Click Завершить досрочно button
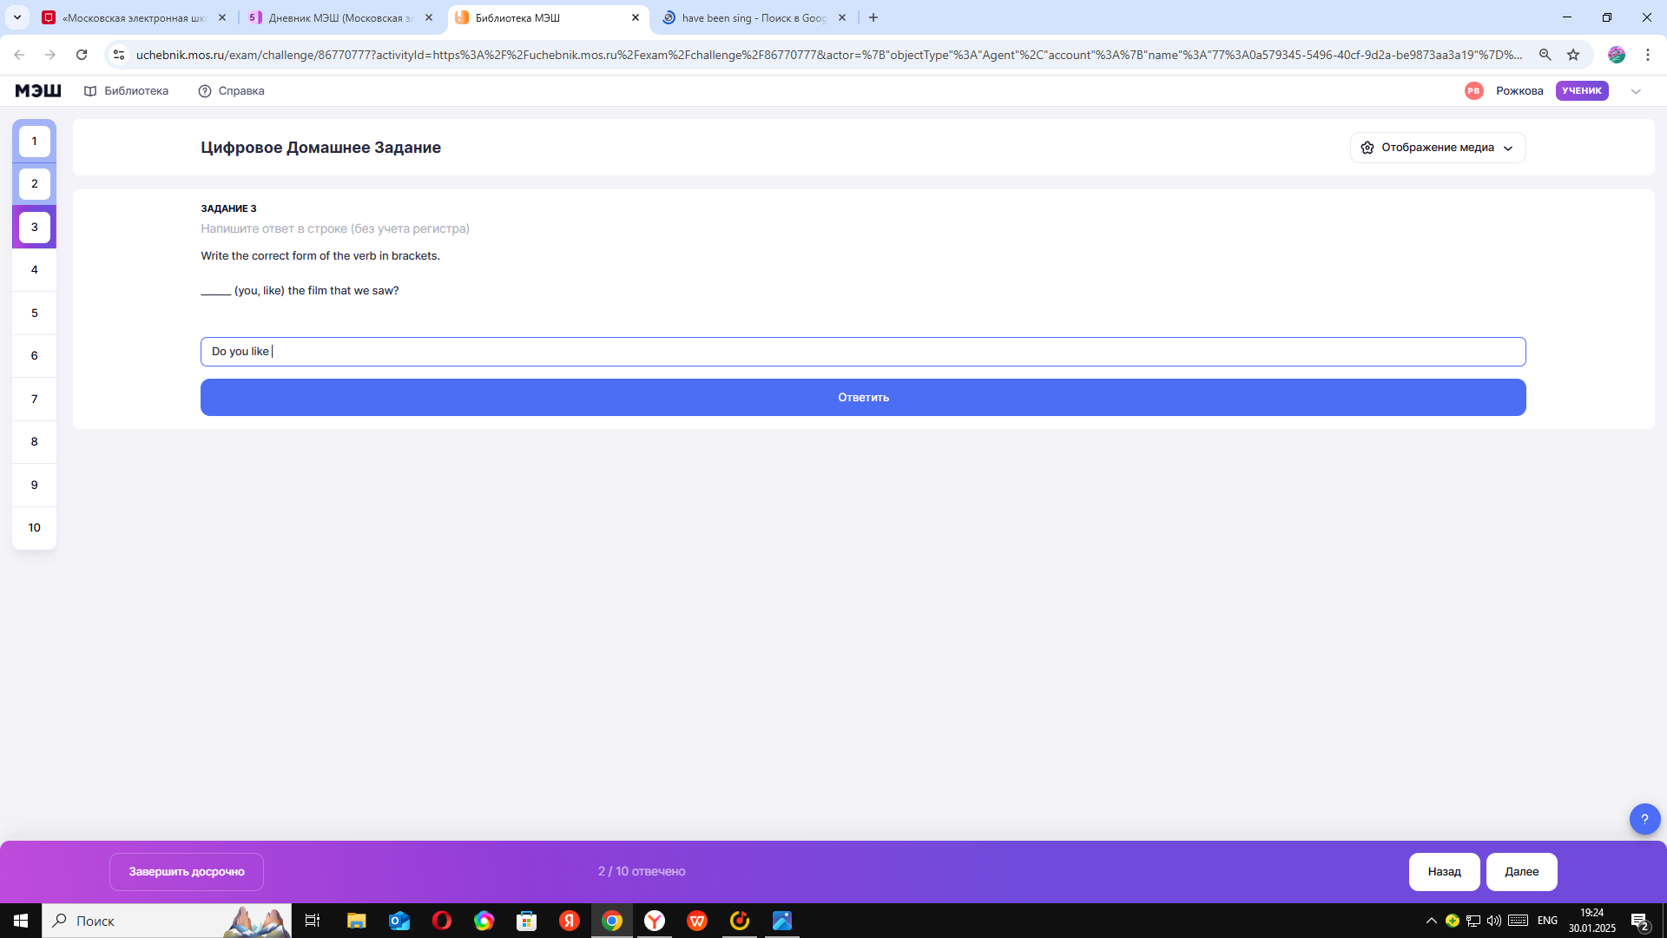 187,872
